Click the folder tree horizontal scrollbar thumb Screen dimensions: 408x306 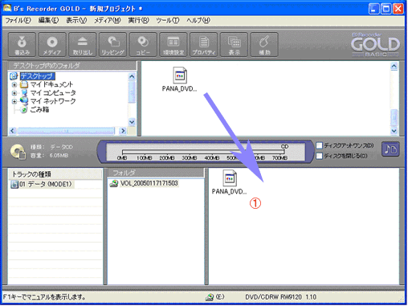click(66, 131)
